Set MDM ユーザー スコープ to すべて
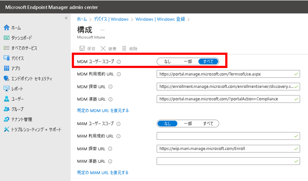The height and width of the screenshot is (181, 308). [208, 61]
